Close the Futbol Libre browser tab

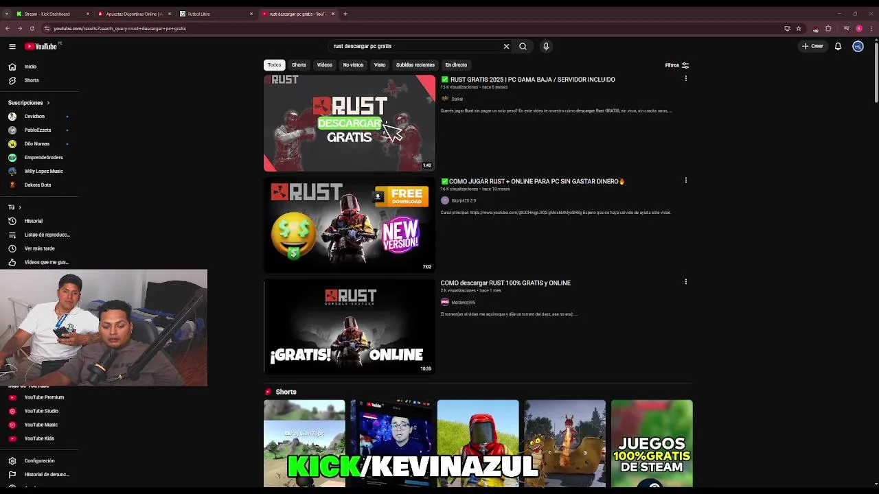251,14
